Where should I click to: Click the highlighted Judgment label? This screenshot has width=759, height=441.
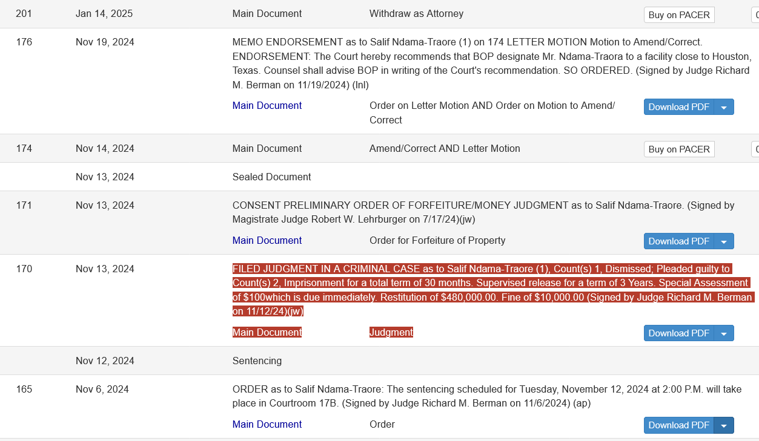pos(391,333)
